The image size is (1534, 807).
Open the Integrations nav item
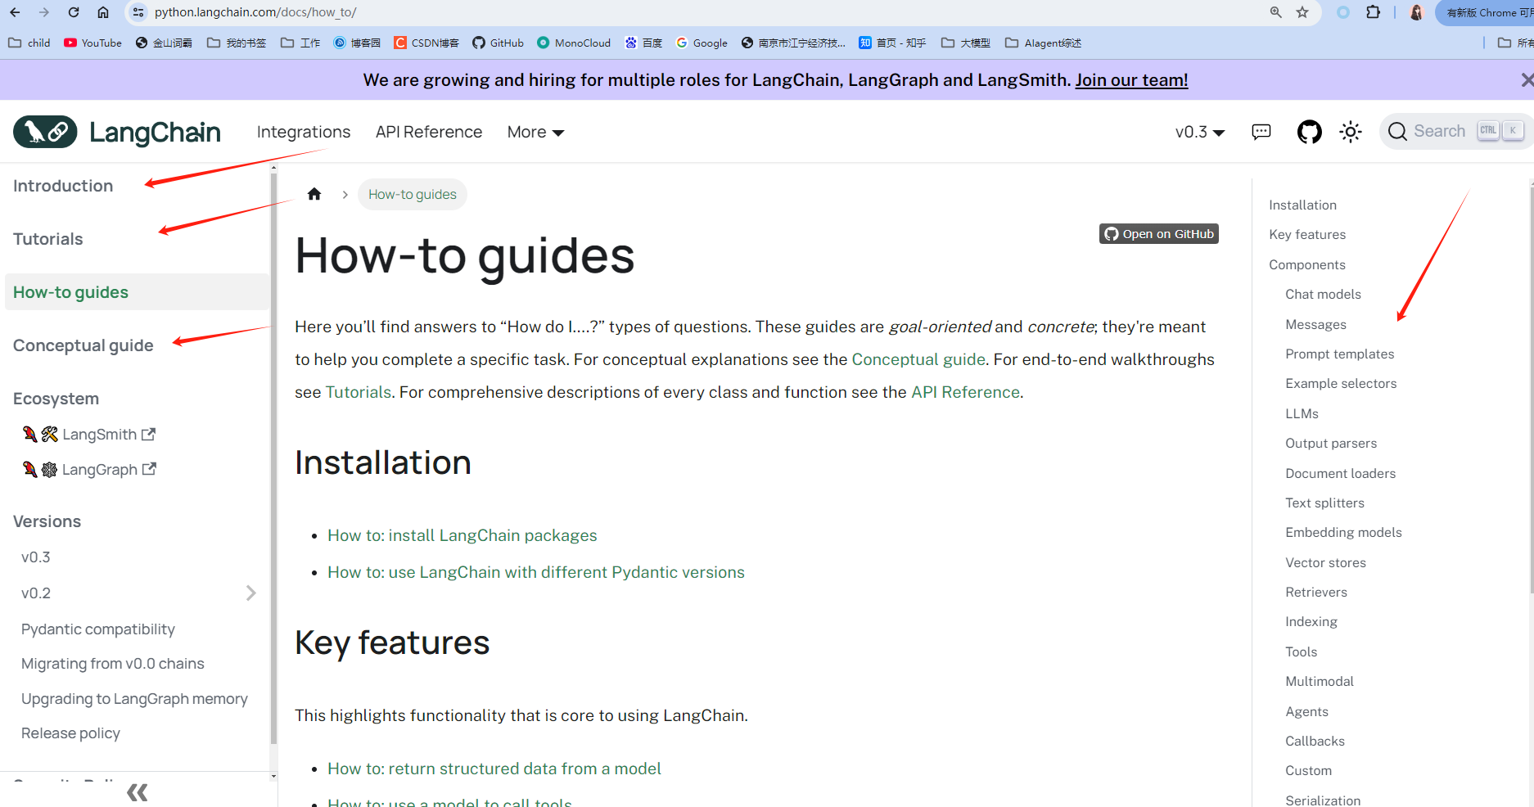304,132
